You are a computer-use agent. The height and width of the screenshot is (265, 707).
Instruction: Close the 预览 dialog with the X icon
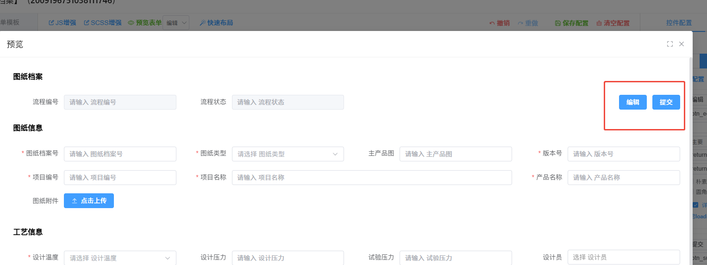click(x=682, y=44)
